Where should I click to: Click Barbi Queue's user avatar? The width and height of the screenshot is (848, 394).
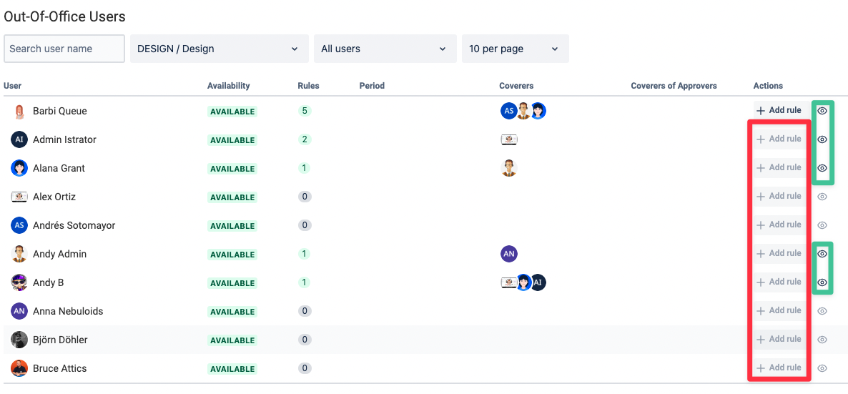point(19,112)
